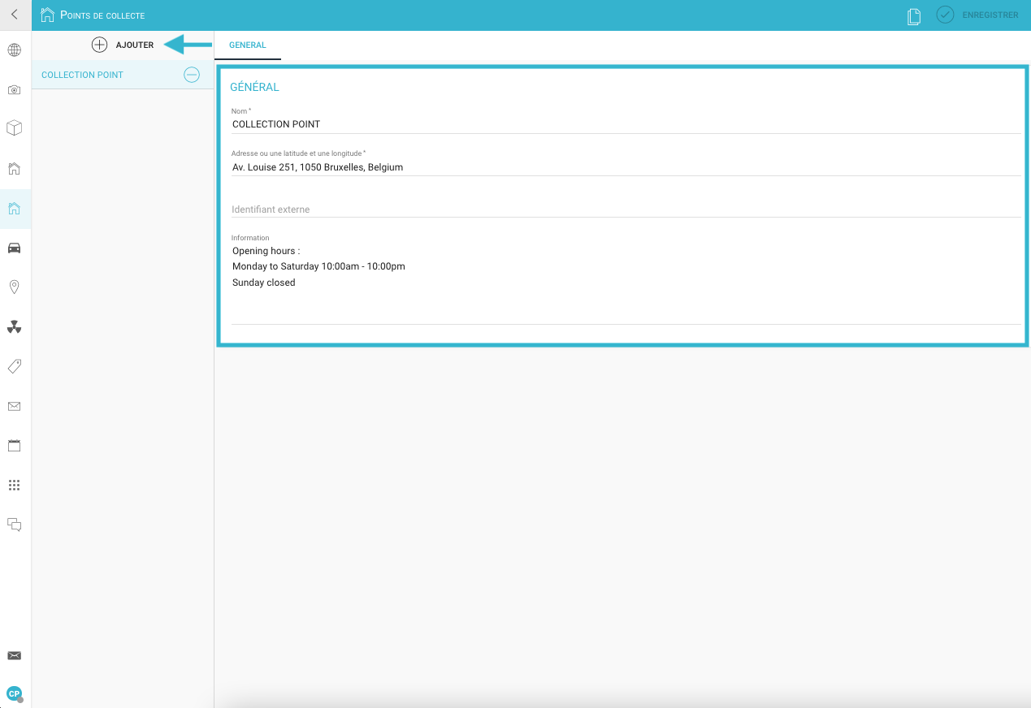Open the location pin section in the sidebar
Screen dimensions: 1031x708
pos(14,287)
